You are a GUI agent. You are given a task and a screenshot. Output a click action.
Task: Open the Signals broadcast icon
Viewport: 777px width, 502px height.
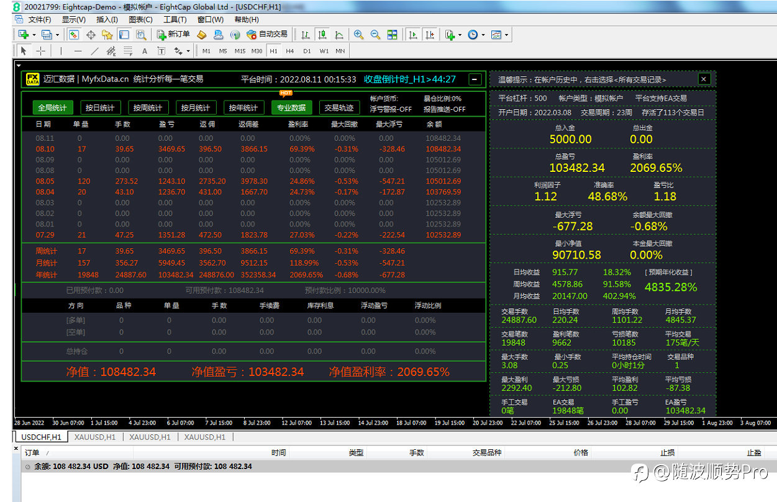tap(235, 35)
